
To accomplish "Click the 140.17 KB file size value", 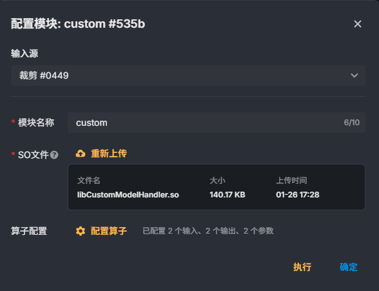I will 228,195.
